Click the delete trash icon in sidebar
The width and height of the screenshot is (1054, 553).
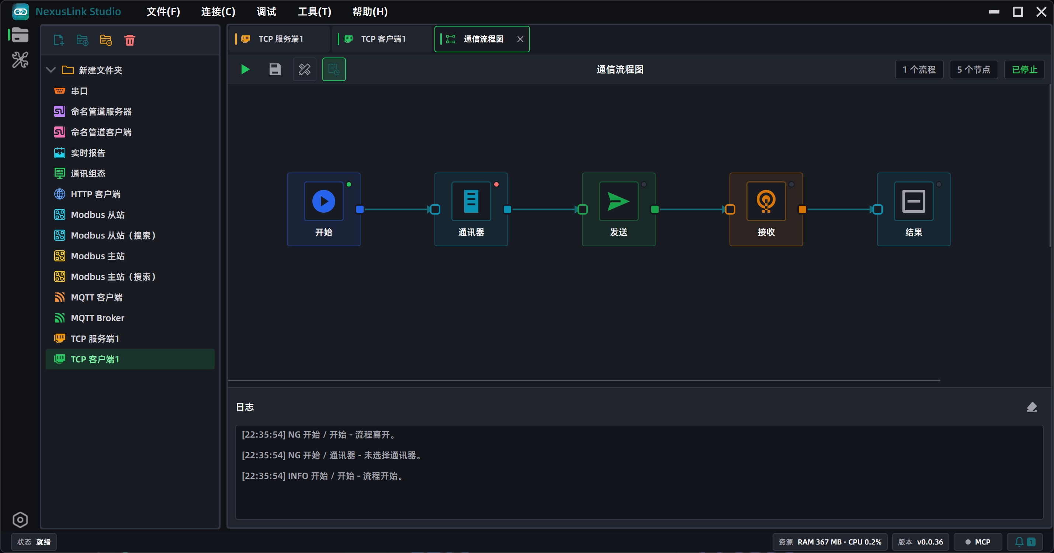[x=130, y=40]
